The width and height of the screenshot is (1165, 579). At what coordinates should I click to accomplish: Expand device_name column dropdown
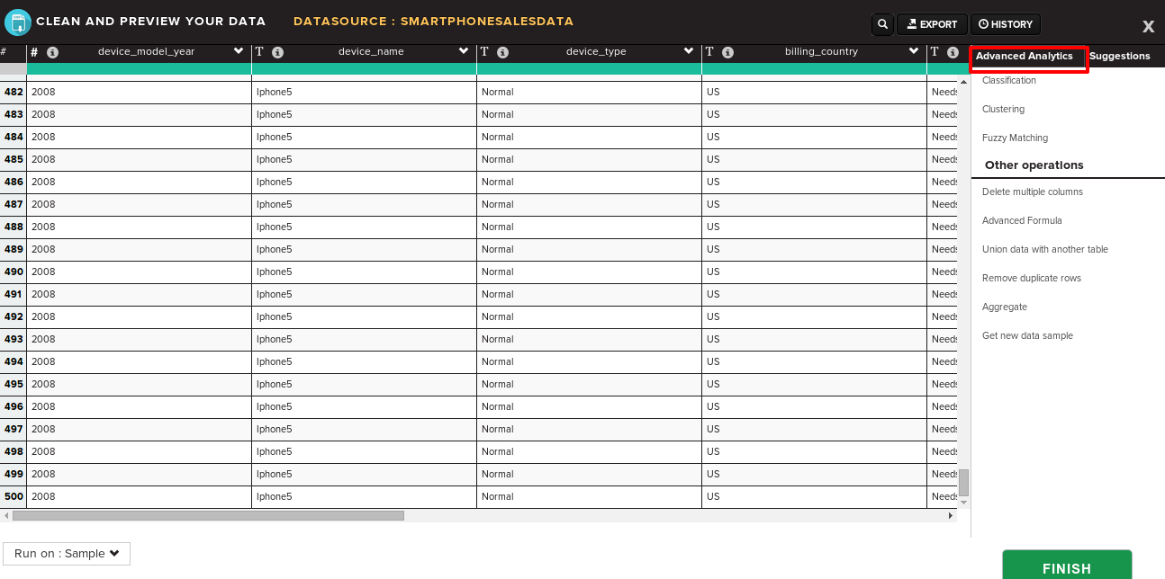tap(464, 51)
